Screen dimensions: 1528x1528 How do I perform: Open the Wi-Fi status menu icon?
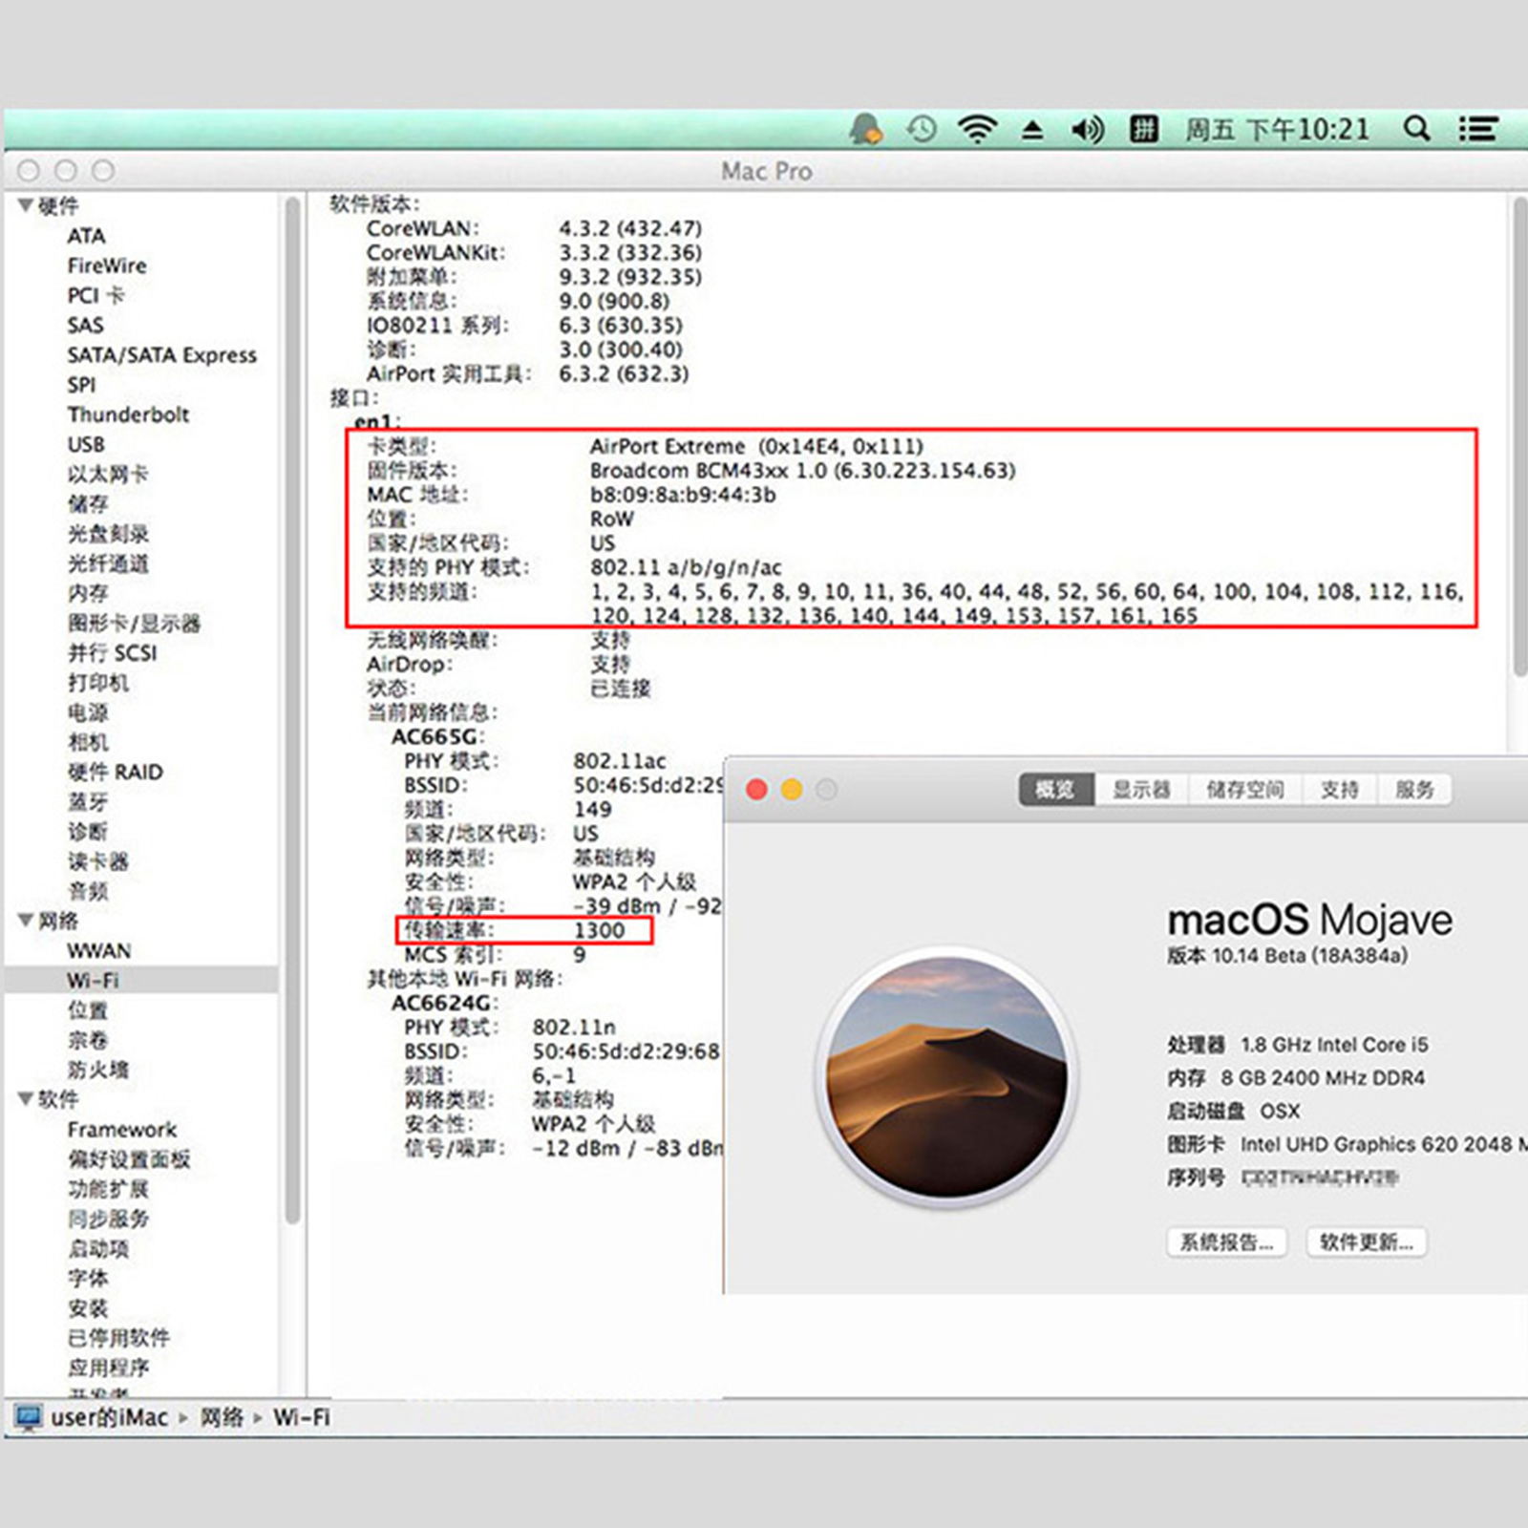click(x=977, y=129)
